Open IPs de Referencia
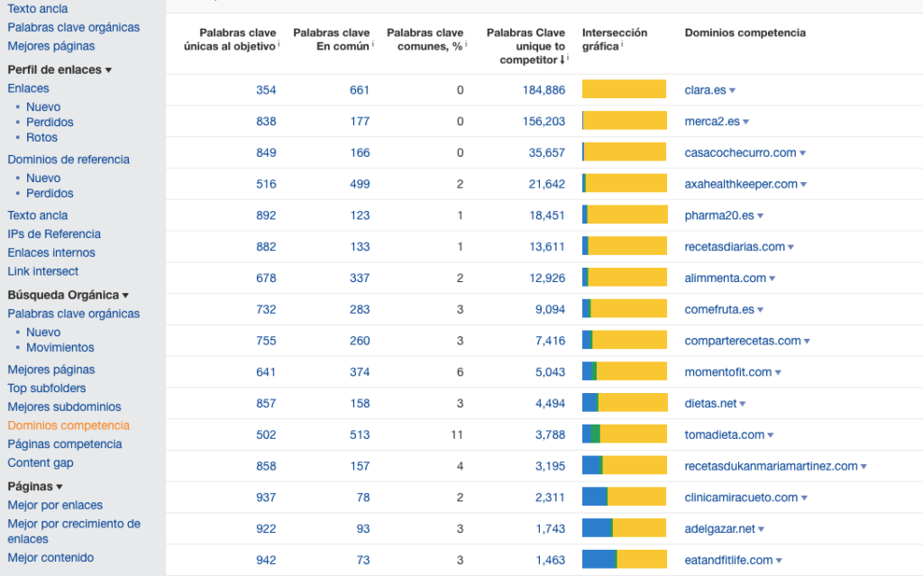Viewport: 923px width, 576px height. click(54, 233)
